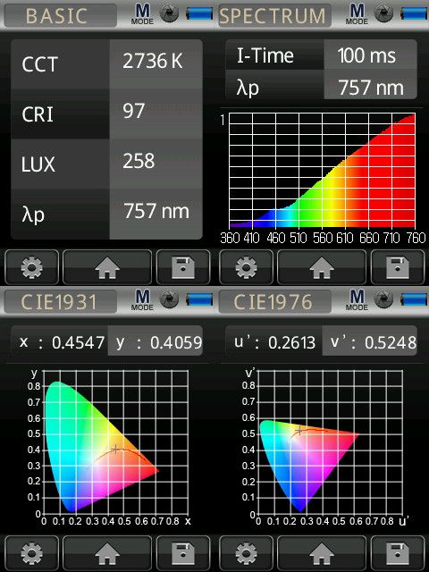Select the BASIC title tab
The image size is (429, 572).
[61, 15]
